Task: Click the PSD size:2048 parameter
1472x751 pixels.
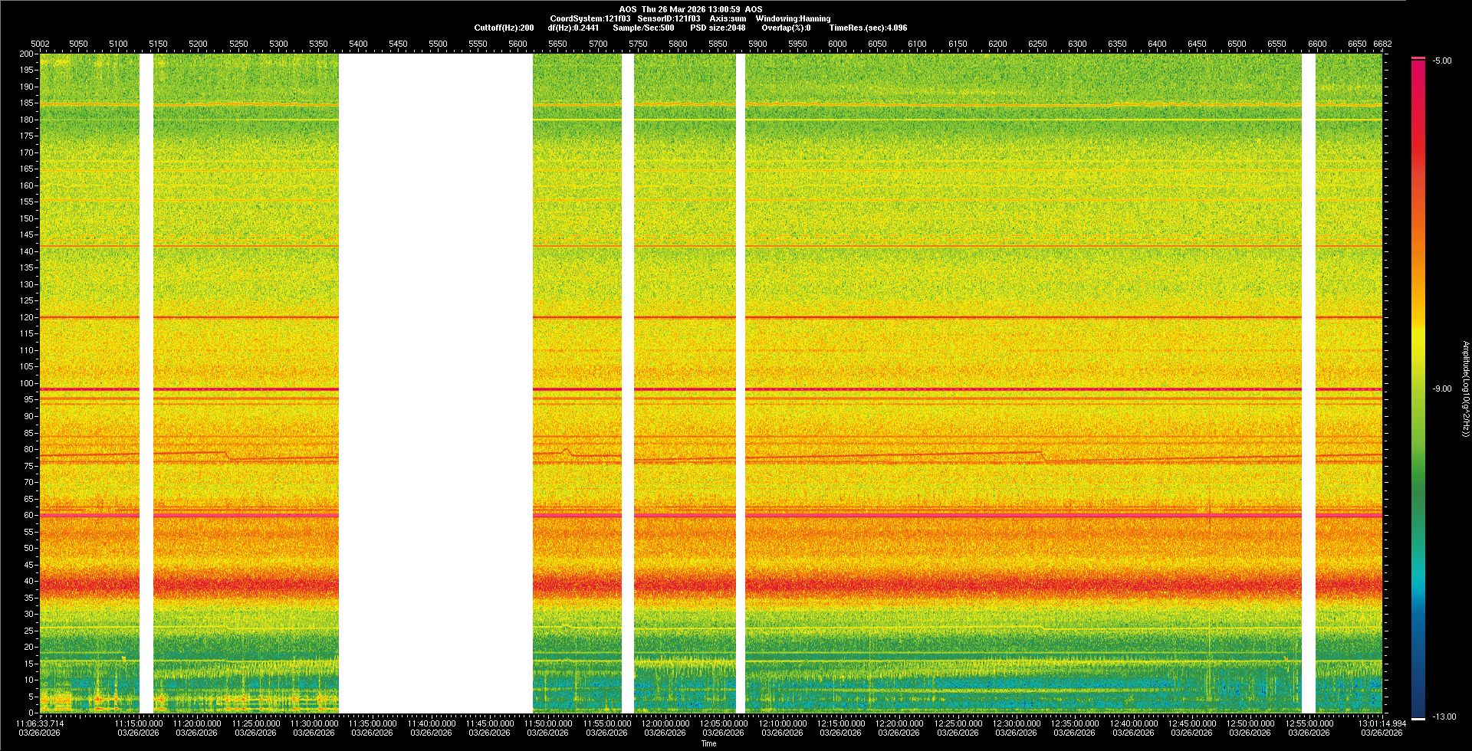Action: 717,28
